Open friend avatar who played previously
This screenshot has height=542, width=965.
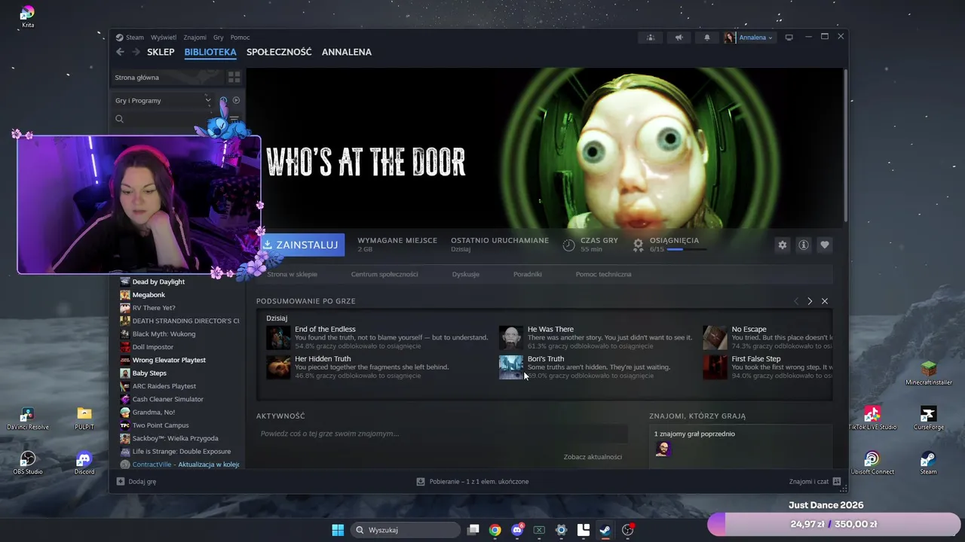point(663,449)
